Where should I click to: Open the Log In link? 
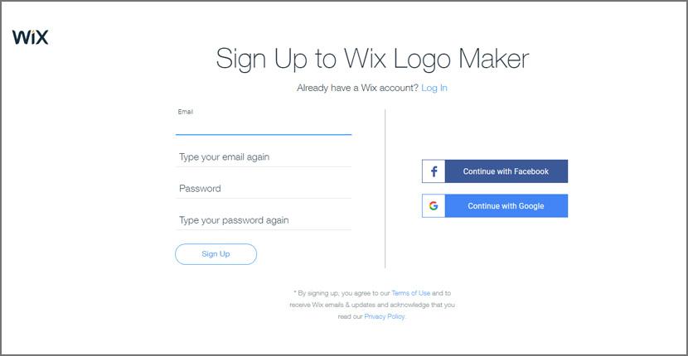click(x=434, y=88)
